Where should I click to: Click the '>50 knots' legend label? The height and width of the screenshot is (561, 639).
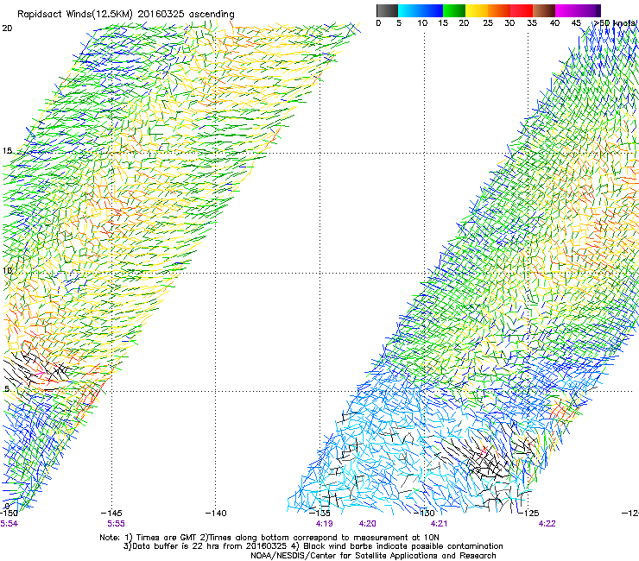point(614,23)
